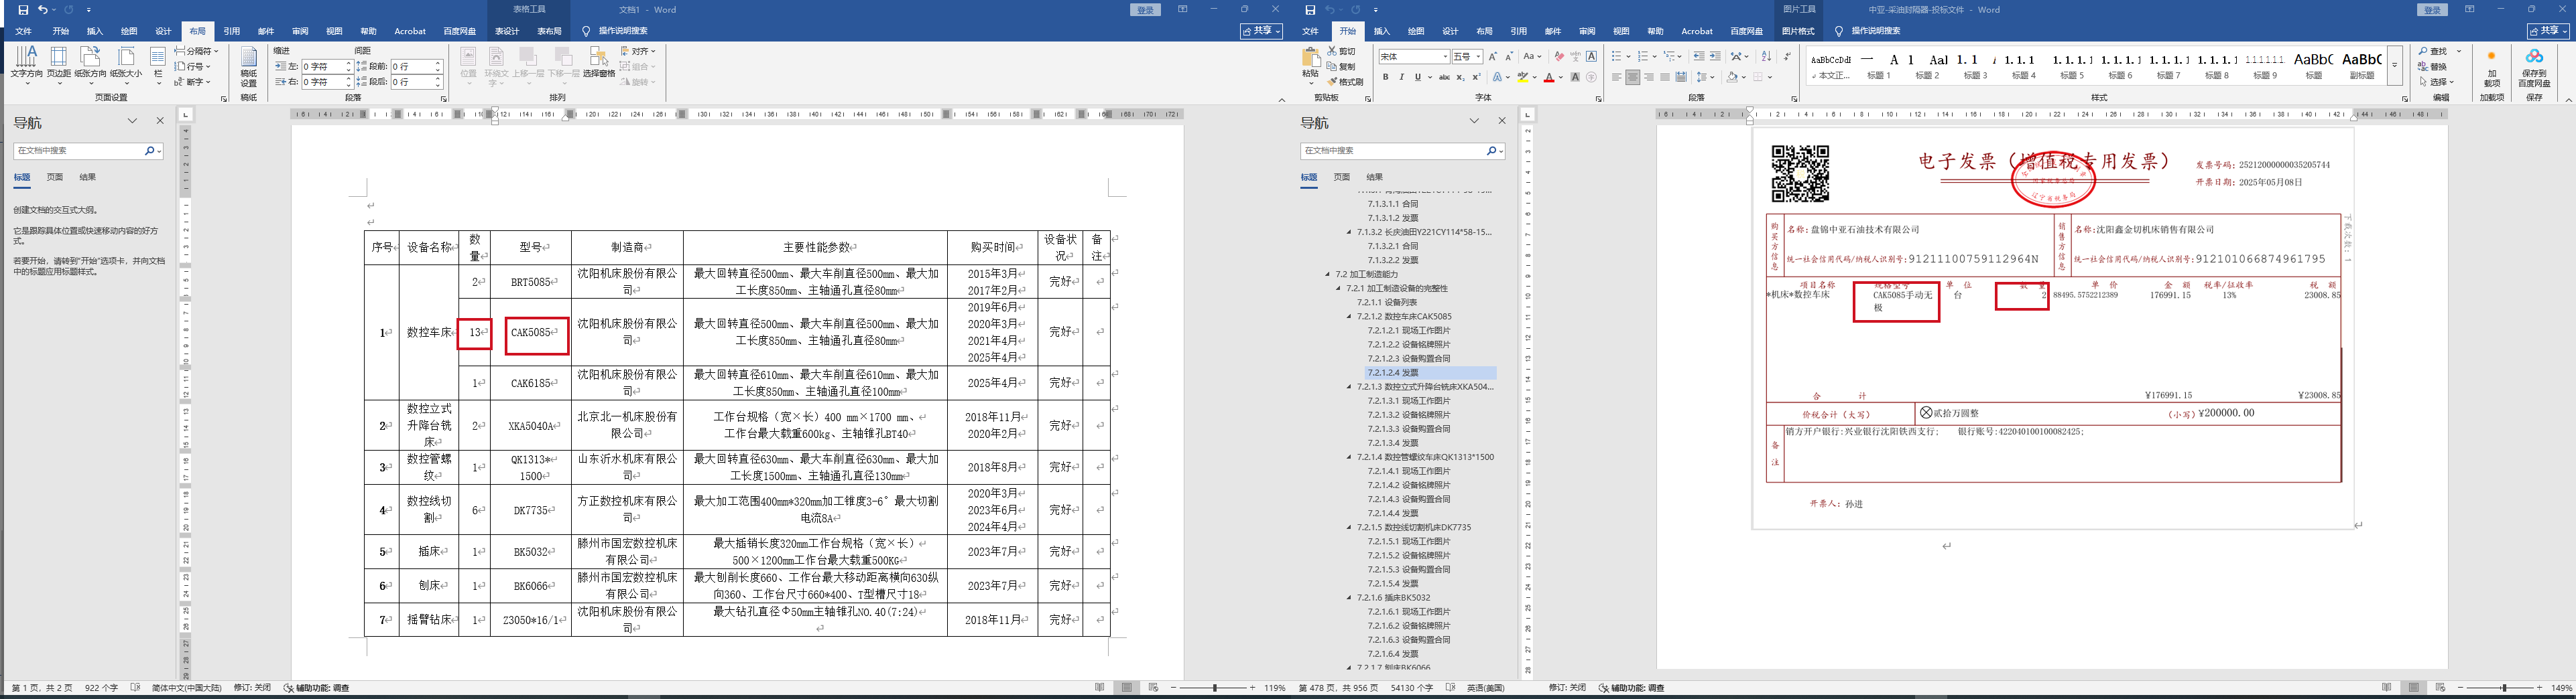Screen dimensions: 2576x699
Task: Toggle center alignment in paragraph group
Action: [1632, 77]
